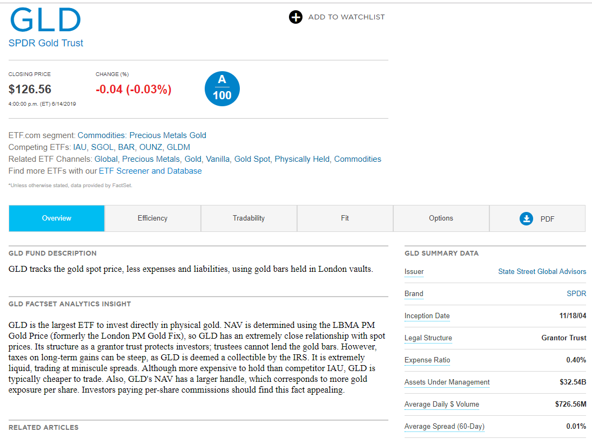Screen dimensions: 592x439
Task: Click the Legal Structure label
Action: click(x=428, y=338)
